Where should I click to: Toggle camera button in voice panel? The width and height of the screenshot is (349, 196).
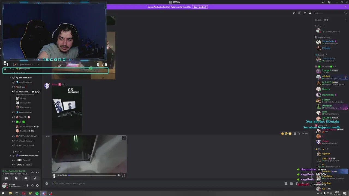[7, 178]
